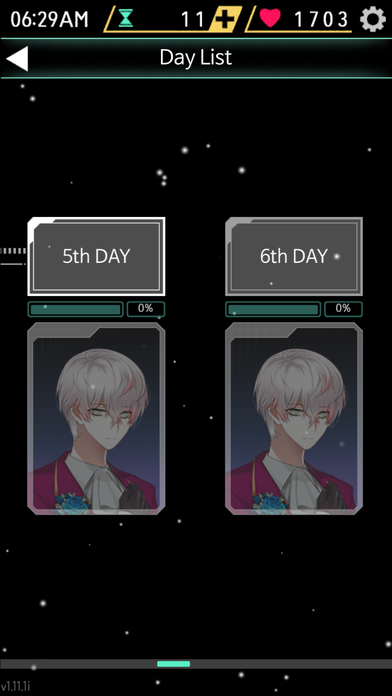The height and width of the screenshot is (696, 392).
Task: Tap the 0% label under 5th DAY
Action: tap(146, 309)
